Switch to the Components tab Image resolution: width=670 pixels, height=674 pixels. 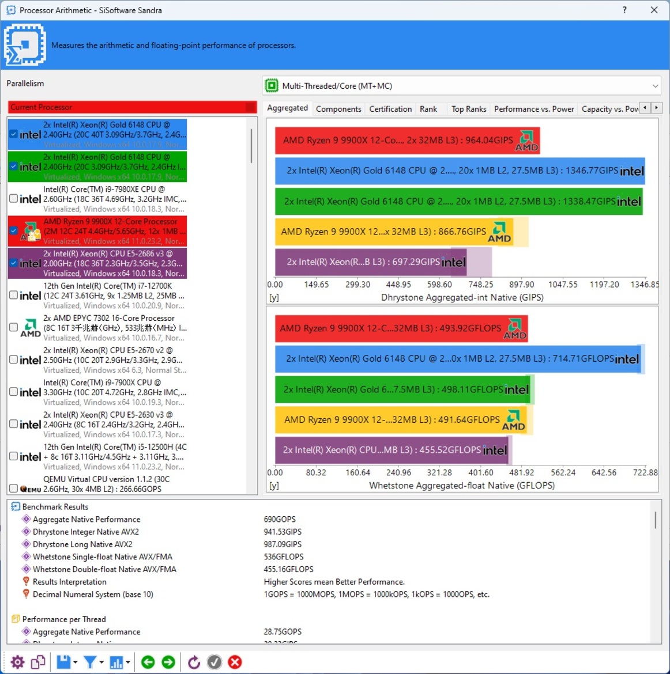338,109
